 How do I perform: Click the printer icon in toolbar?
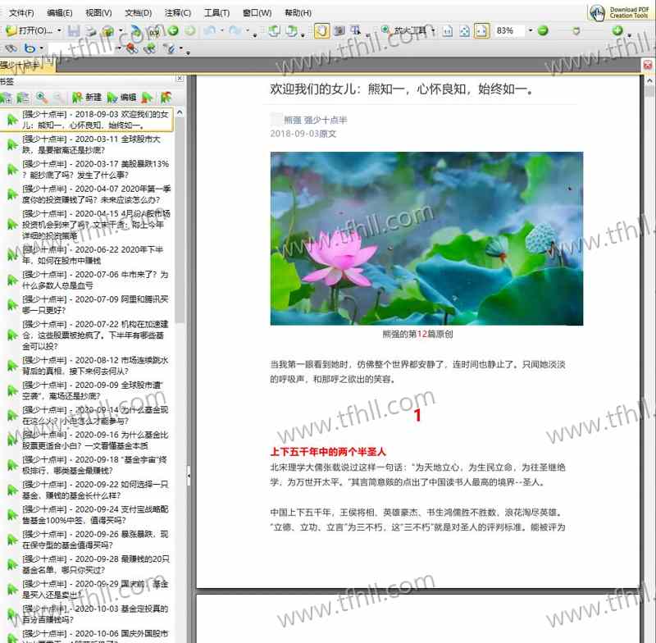click(89, 31)
